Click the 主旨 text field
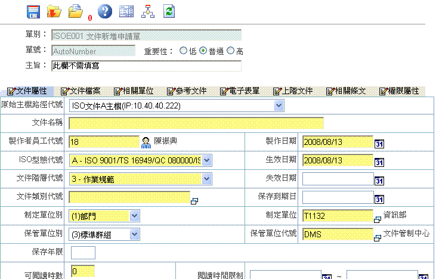 pyautogui.click(x=146, y=65)
